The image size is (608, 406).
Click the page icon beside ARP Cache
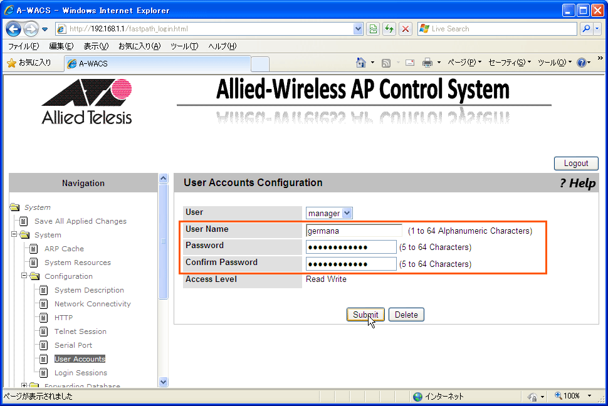(34, 249)
